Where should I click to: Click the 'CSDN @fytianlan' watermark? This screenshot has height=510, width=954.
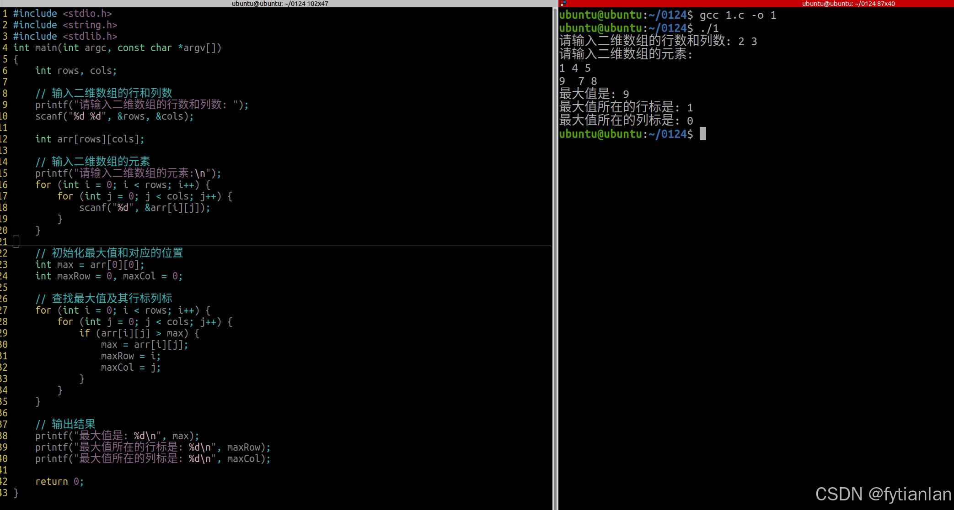(883, 494)
